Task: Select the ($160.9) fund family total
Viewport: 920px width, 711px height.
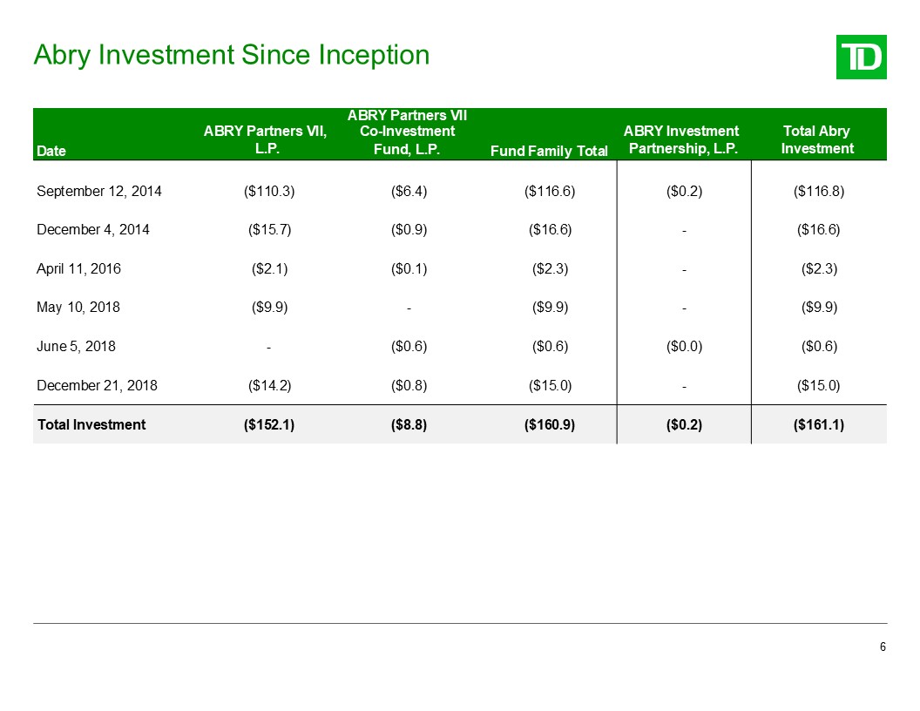Action: click(550, 425)
